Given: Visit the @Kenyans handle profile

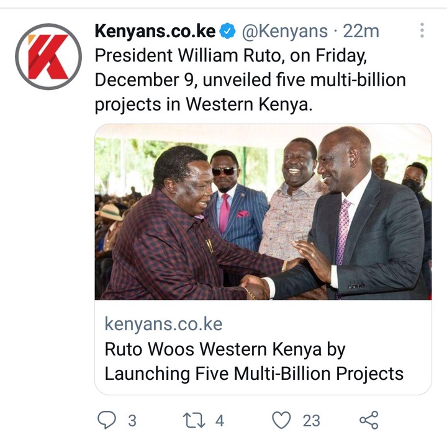Looking at the screenshot, I should tap(285, 31).
